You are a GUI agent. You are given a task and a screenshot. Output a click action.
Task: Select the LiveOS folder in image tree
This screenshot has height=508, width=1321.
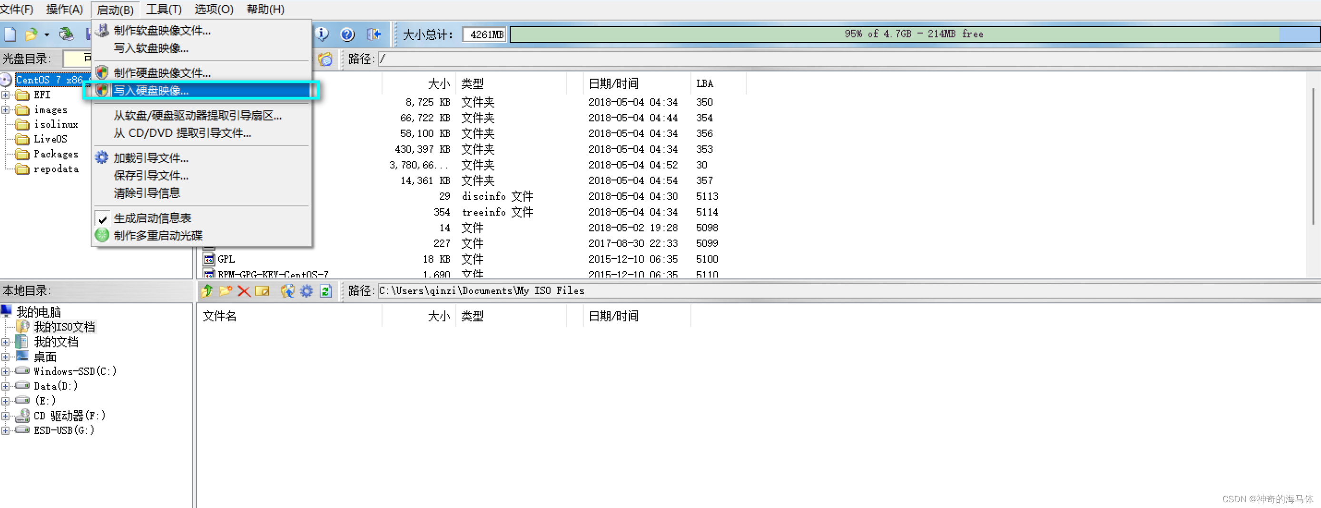coord(50,139)
